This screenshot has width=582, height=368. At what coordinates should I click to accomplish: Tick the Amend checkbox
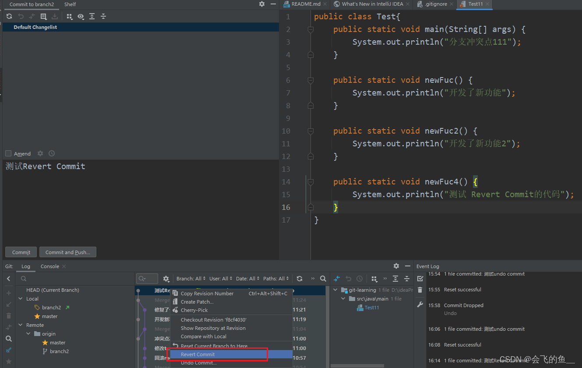(8, 153)
